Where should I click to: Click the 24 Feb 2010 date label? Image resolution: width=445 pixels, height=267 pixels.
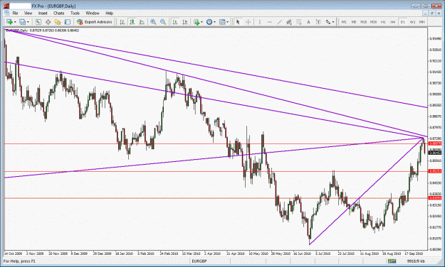point(169,254)
